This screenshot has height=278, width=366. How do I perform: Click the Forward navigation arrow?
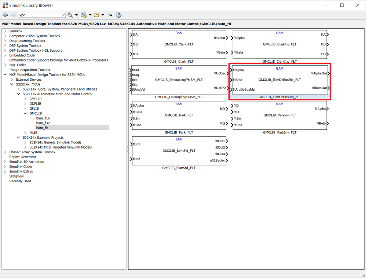click(14, 15)
